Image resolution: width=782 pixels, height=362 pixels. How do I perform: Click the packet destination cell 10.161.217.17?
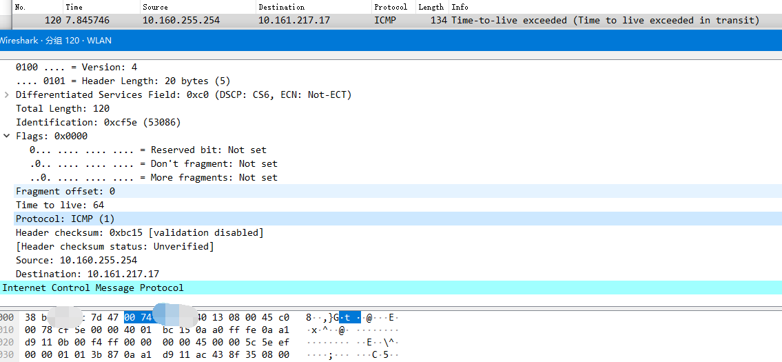pos(294,21)
